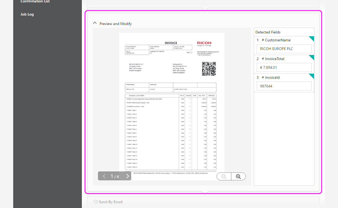This screenshot has height=208, width=338.
Task: Zoom in on the invoice preview
Action: point(238,177)
